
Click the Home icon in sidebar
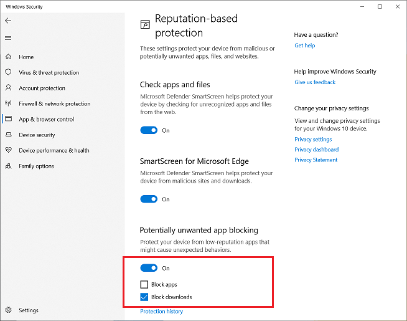point(8,57)
